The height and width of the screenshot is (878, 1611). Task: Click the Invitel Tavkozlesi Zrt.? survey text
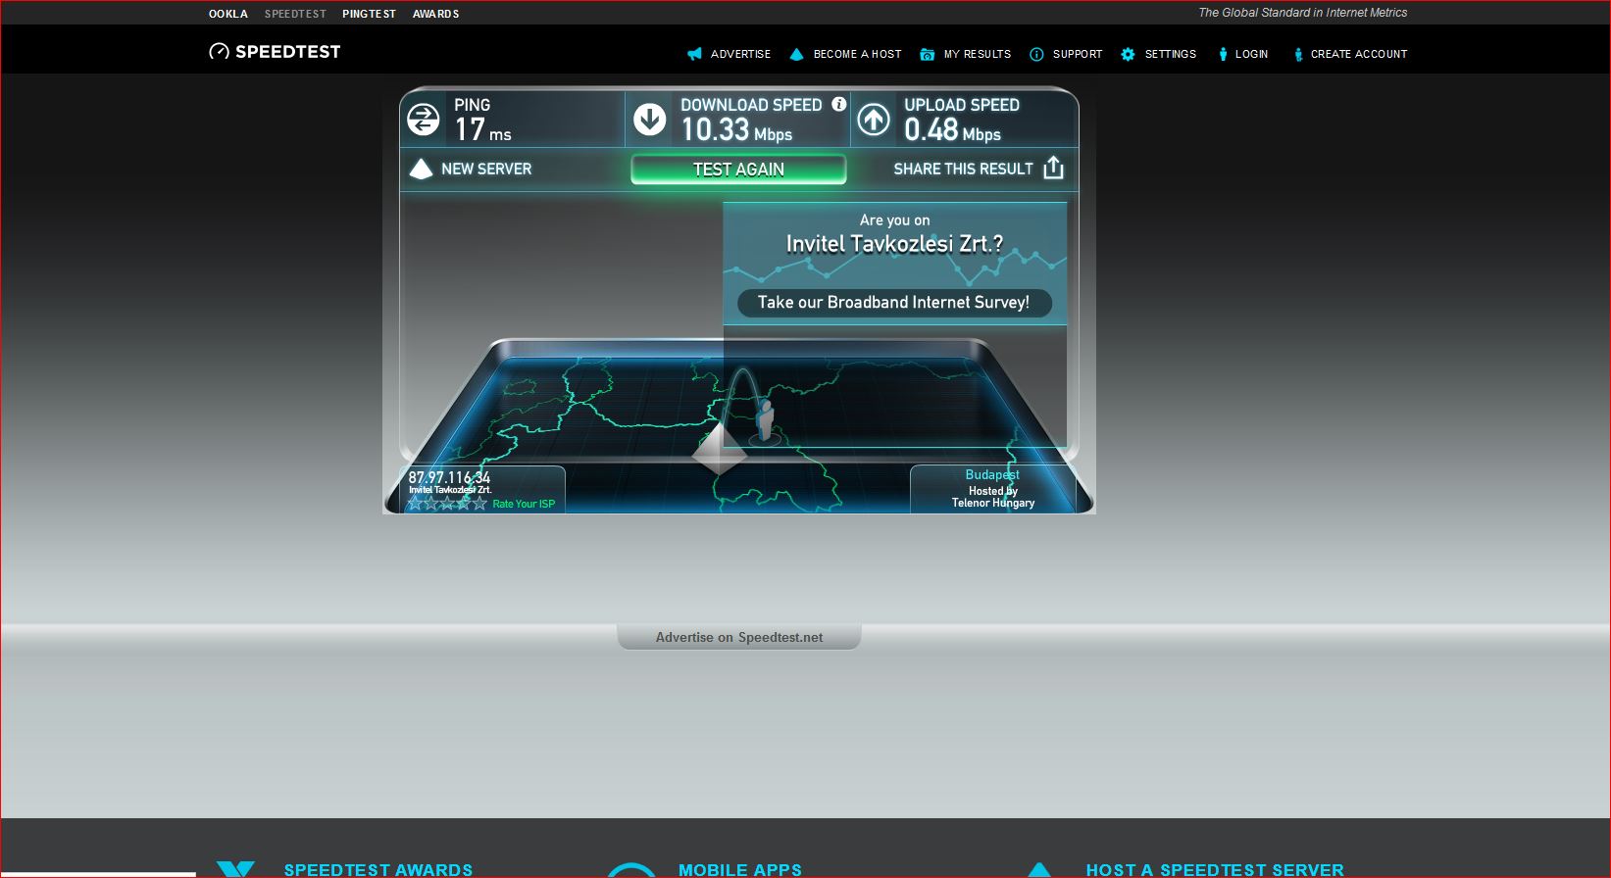[x=894, y=244]
